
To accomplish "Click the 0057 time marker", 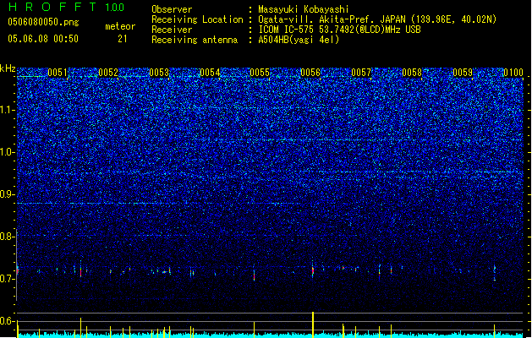I will pos(361,72).
